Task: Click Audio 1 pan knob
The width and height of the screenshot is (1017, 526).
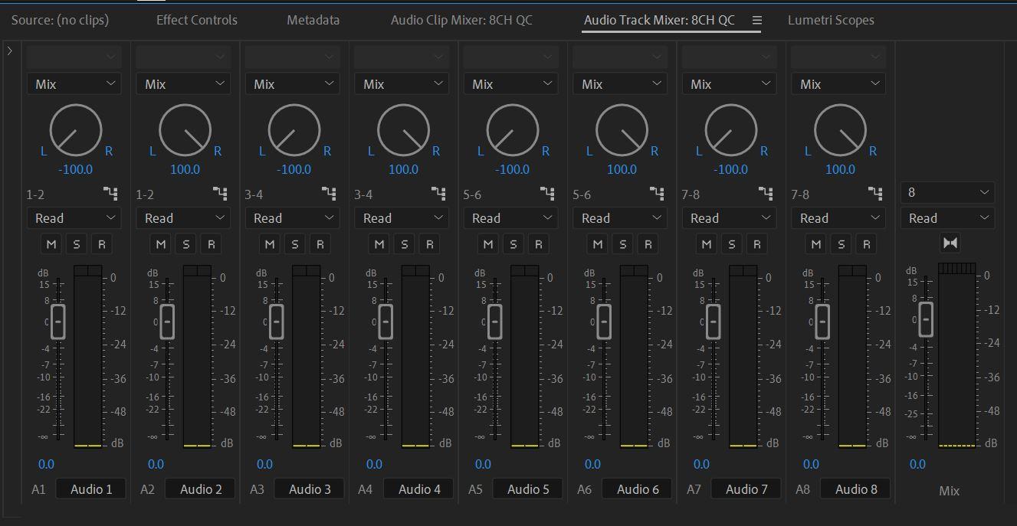Action: [76, 131]
